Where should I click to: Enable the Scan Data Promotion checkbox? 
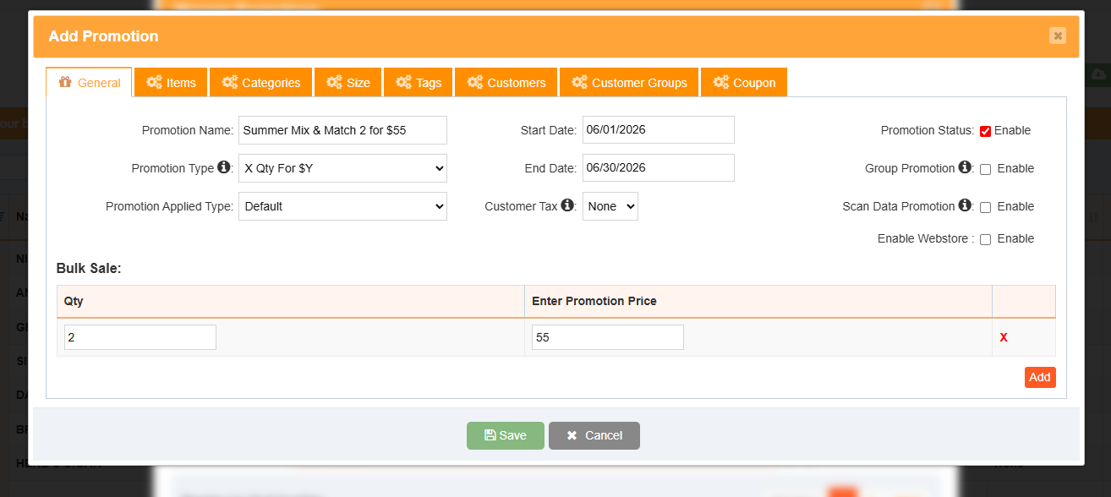[985, 207]
